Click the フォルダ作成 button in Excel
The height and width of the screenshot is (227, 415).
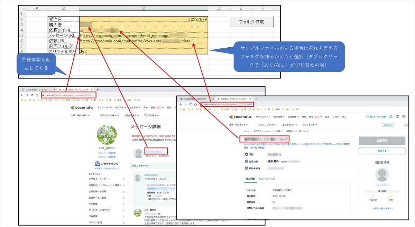[x=252, y=21]
